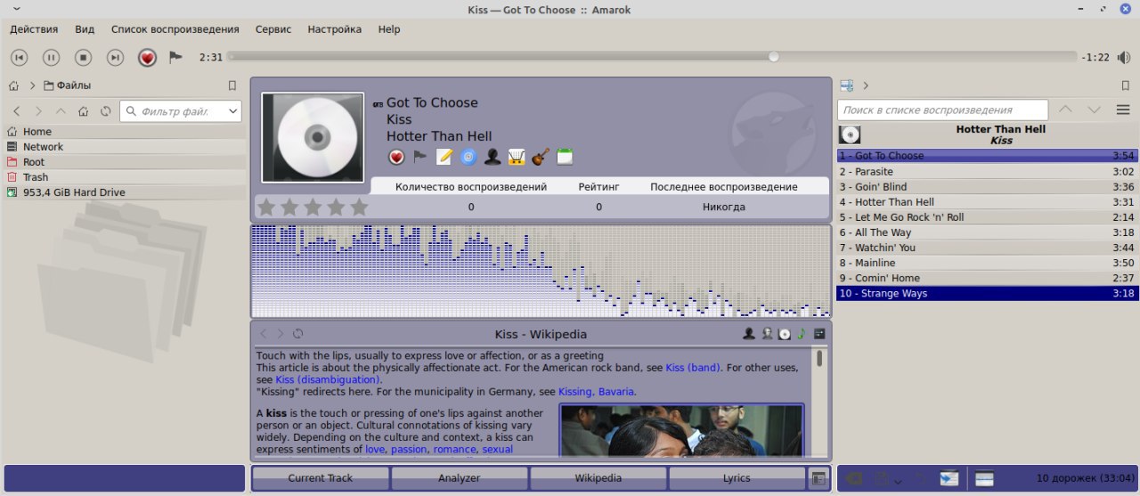
Task: Stop playback in the toolbar
Action: pyautogui.click(x=83, y=57)
